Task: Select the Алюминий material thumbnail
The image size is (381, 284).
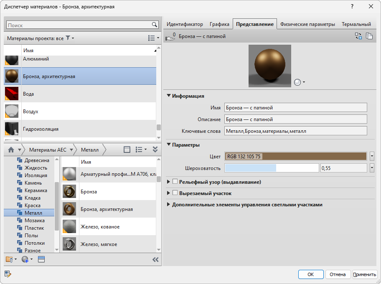Action: click(12, 60)
